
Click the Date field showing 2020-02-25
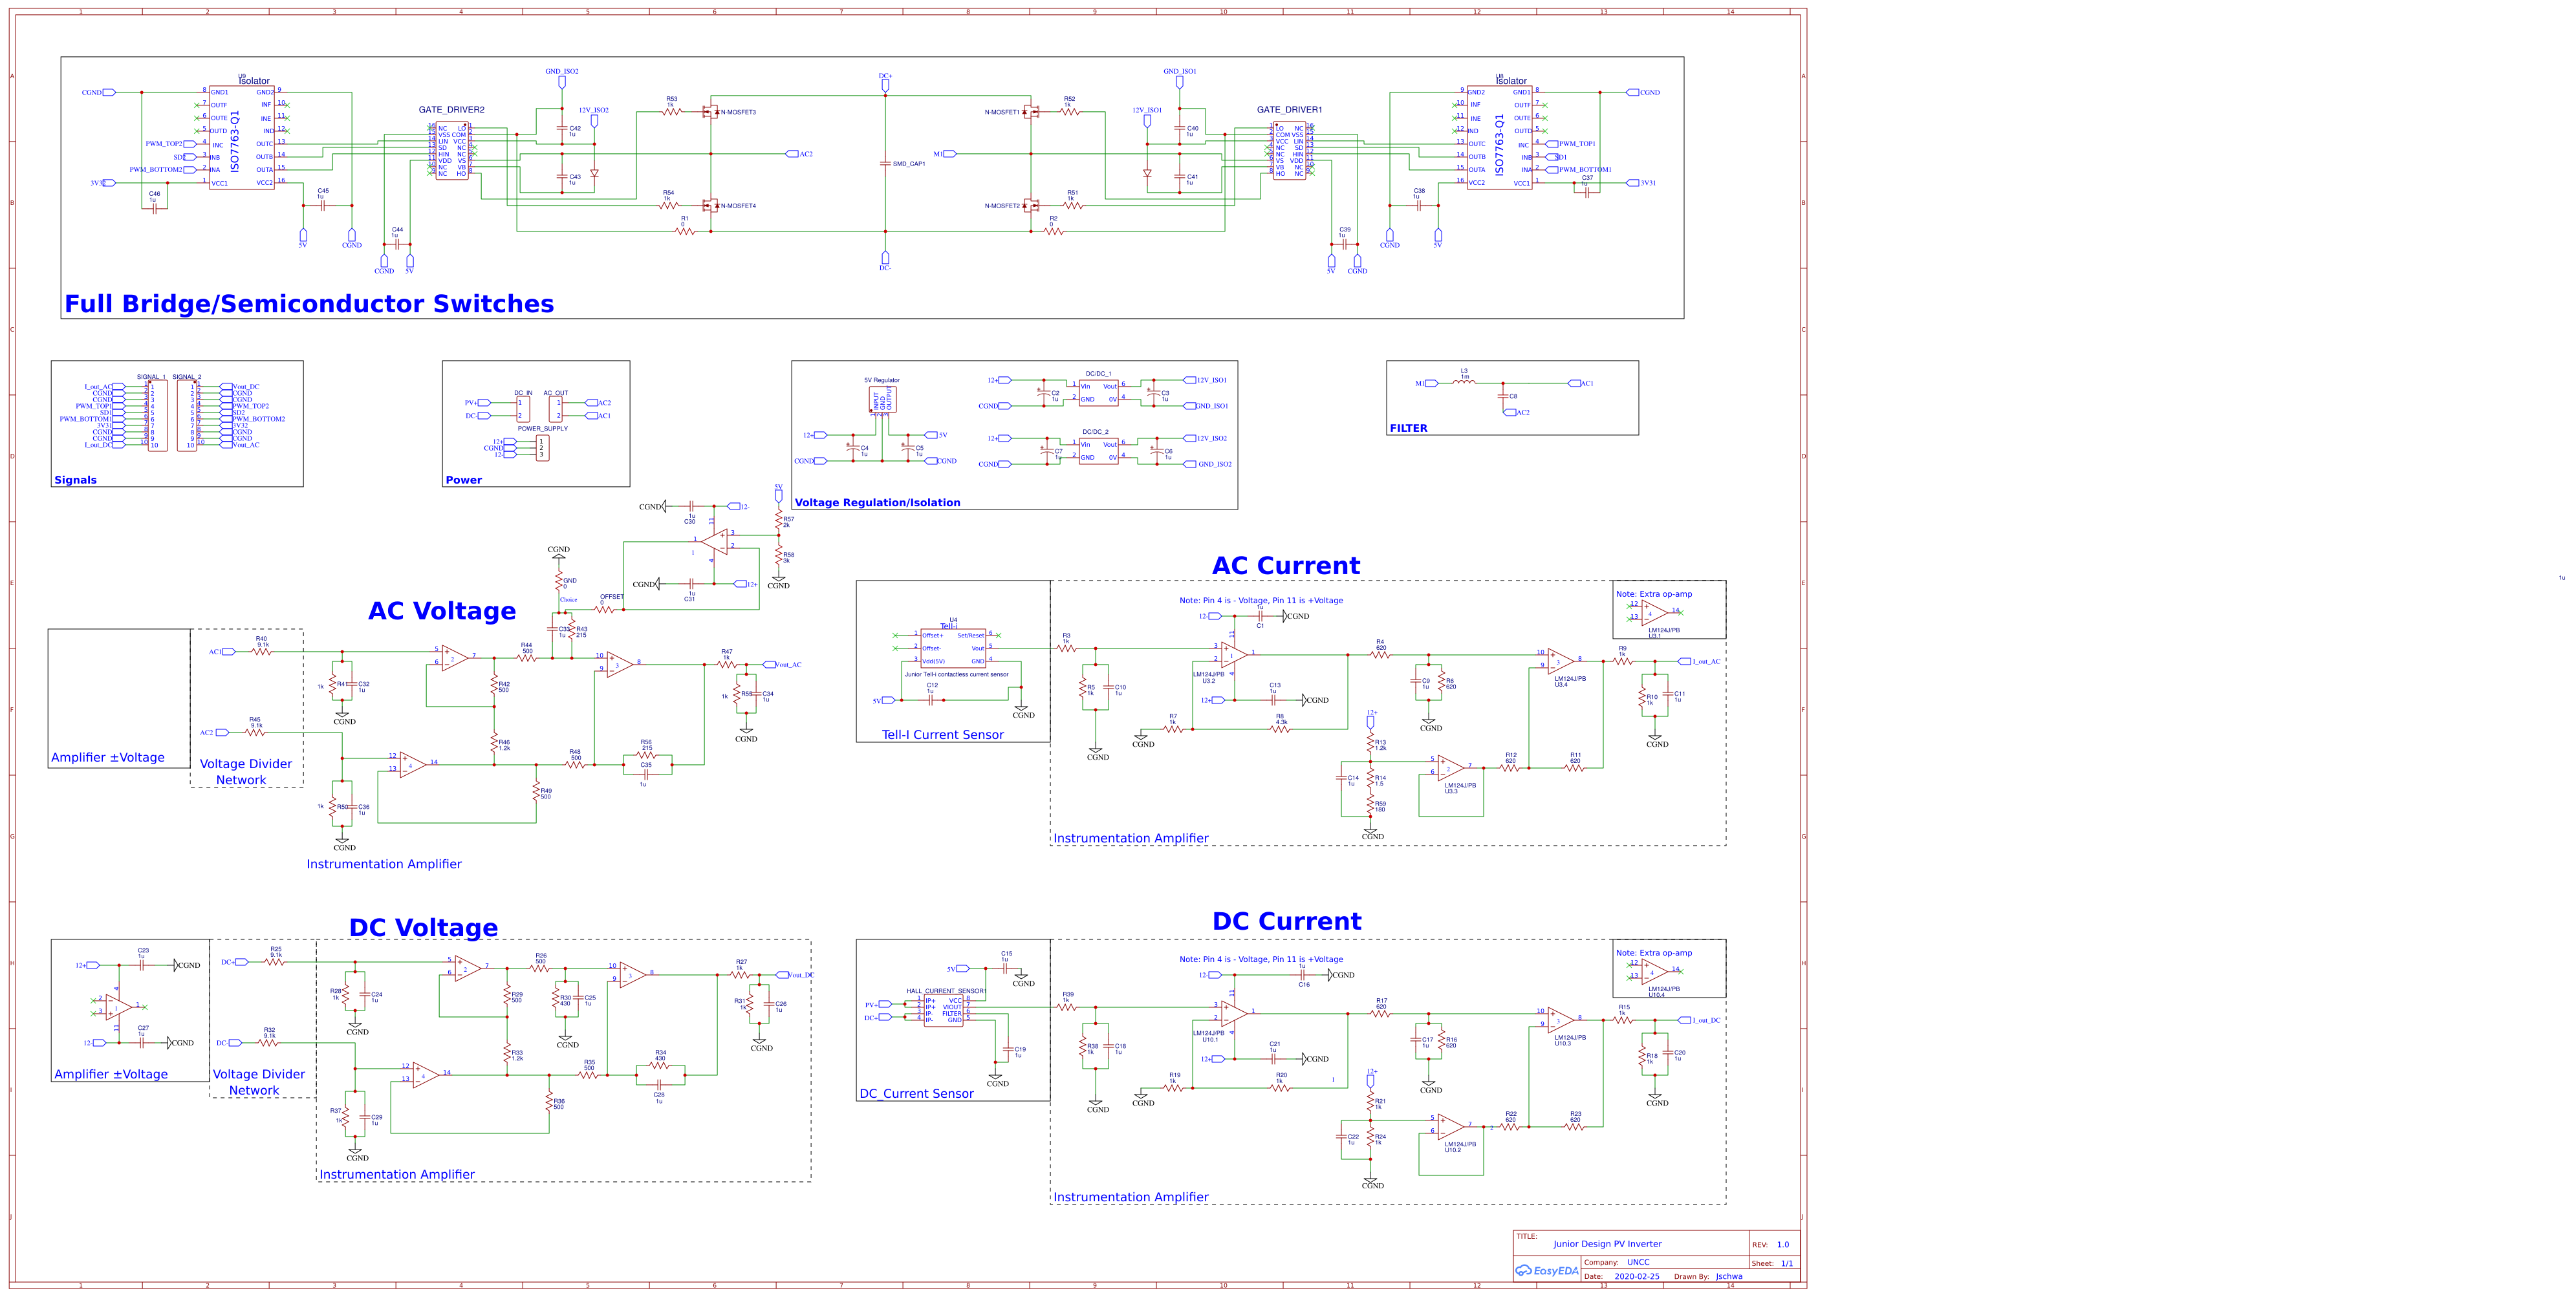pos(1637,1276)
